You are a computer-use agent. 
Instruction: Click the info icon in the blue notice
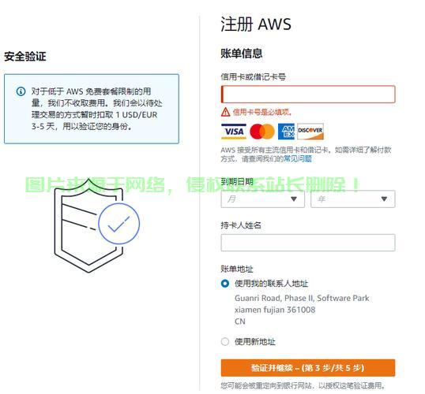point(21,91)
